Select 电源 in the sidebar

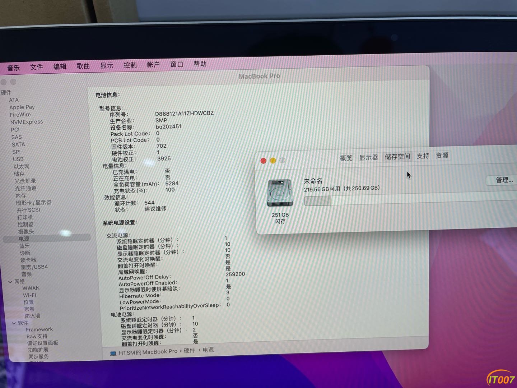pos(24,239)
